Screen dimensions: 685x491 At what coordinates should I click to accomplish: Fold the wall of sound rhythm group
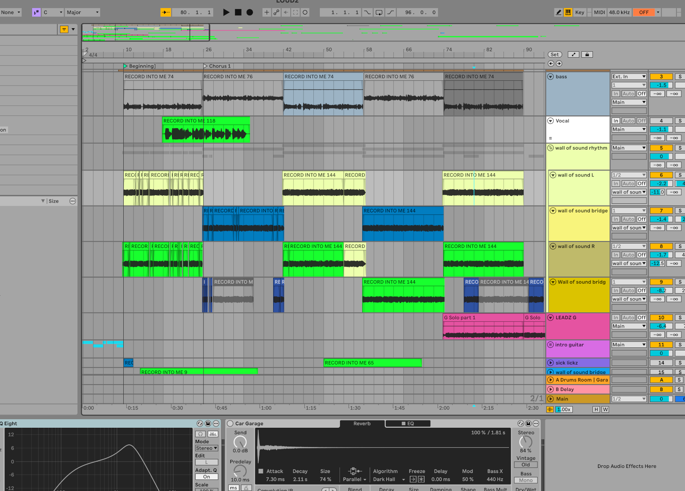pos(551,148)
